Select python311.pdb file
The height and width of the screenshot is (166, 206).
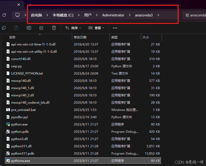[x=23, y=154]
